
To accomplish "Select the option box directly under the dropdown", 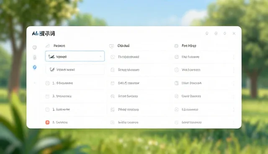I will pyautogui.click(x=75, y=69).
